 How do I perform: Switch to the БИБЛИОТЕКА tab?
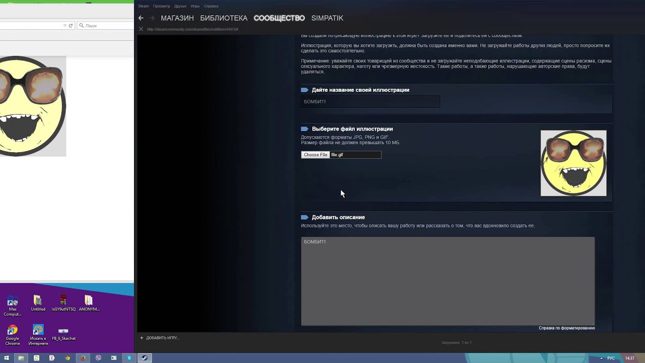[224, 18]
